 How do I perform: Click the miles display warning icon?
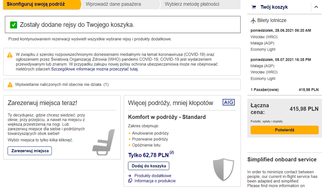(10, 85)
